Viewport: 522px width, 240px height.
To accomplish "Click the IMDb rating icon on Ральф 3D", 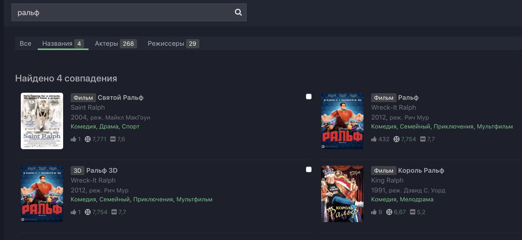I will [x=114, y=212].
